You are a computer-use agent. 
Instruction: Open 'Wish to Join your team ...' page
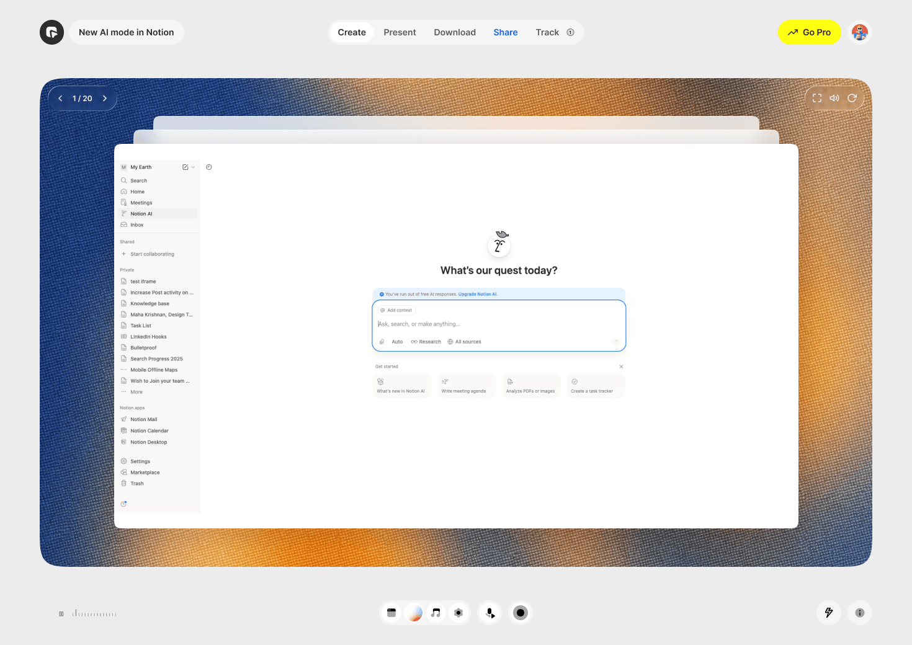tap(158, 381)
